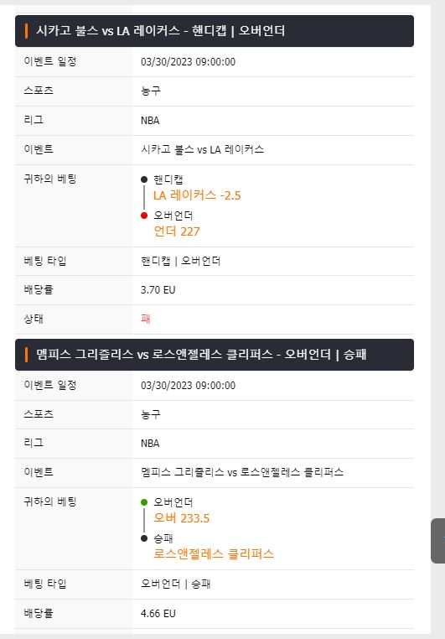
Task: Select 로스앤젤레스 클리퍼스 orange pick text
Action: point(214,553)
